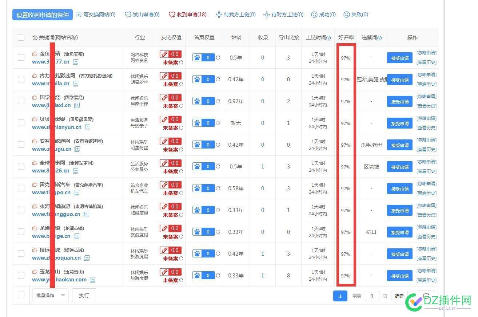Click the copy icon next to www.yuehaokan.com

click(x=93, y=280)
